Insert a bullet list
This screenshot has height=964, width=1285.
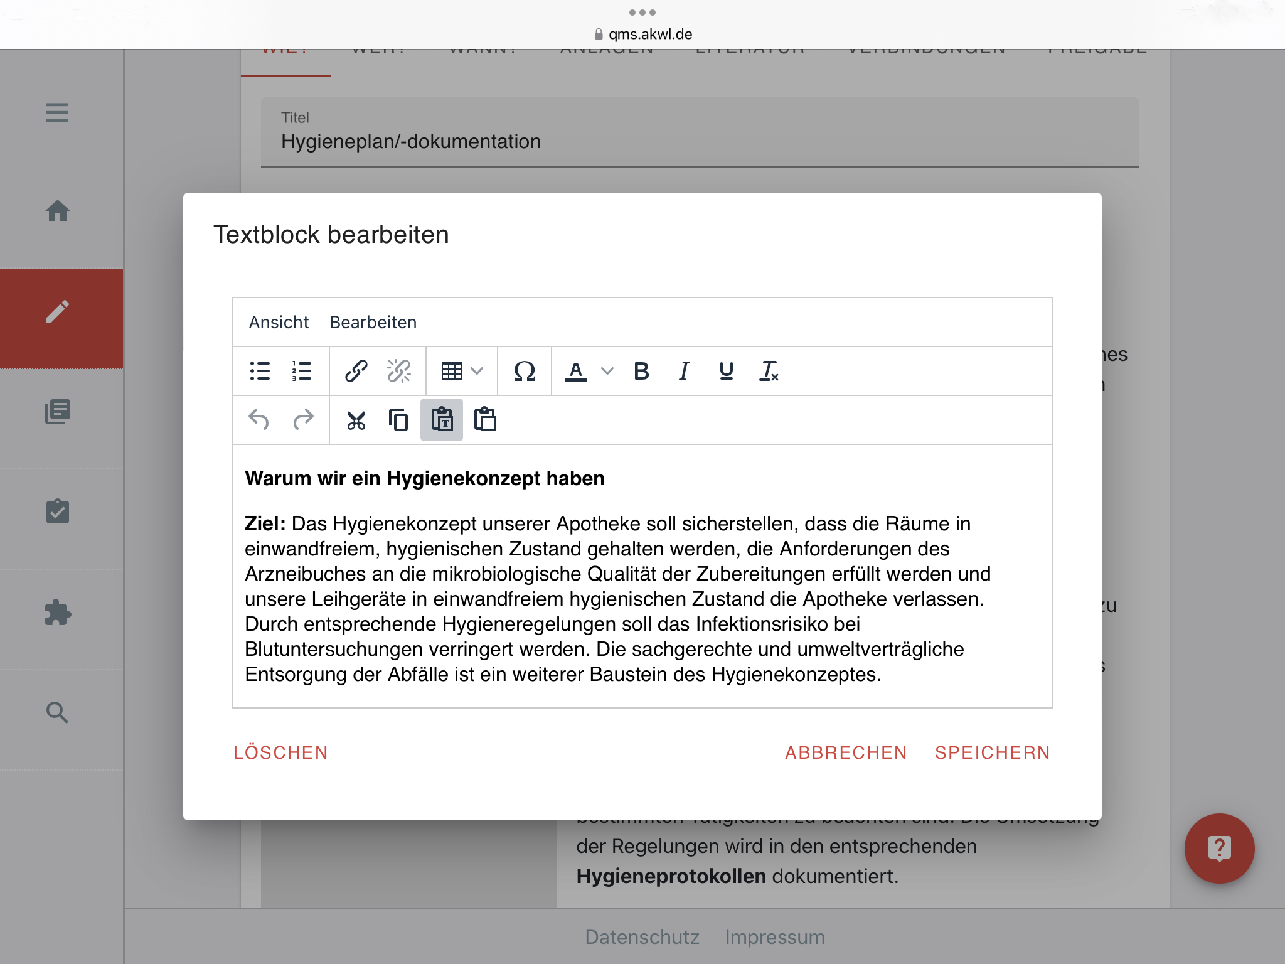click(x=260, y=371)
